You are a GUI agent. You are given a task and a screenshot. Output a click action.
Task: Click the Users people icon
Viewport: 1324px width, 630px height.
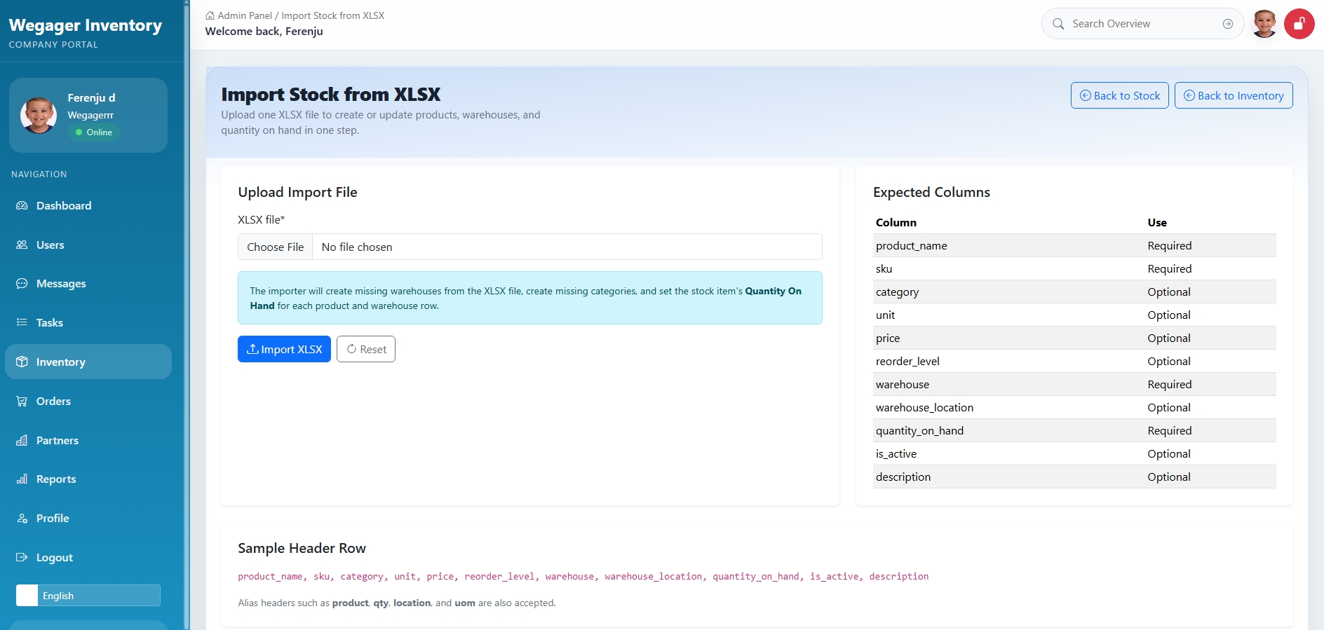[22, 245]
